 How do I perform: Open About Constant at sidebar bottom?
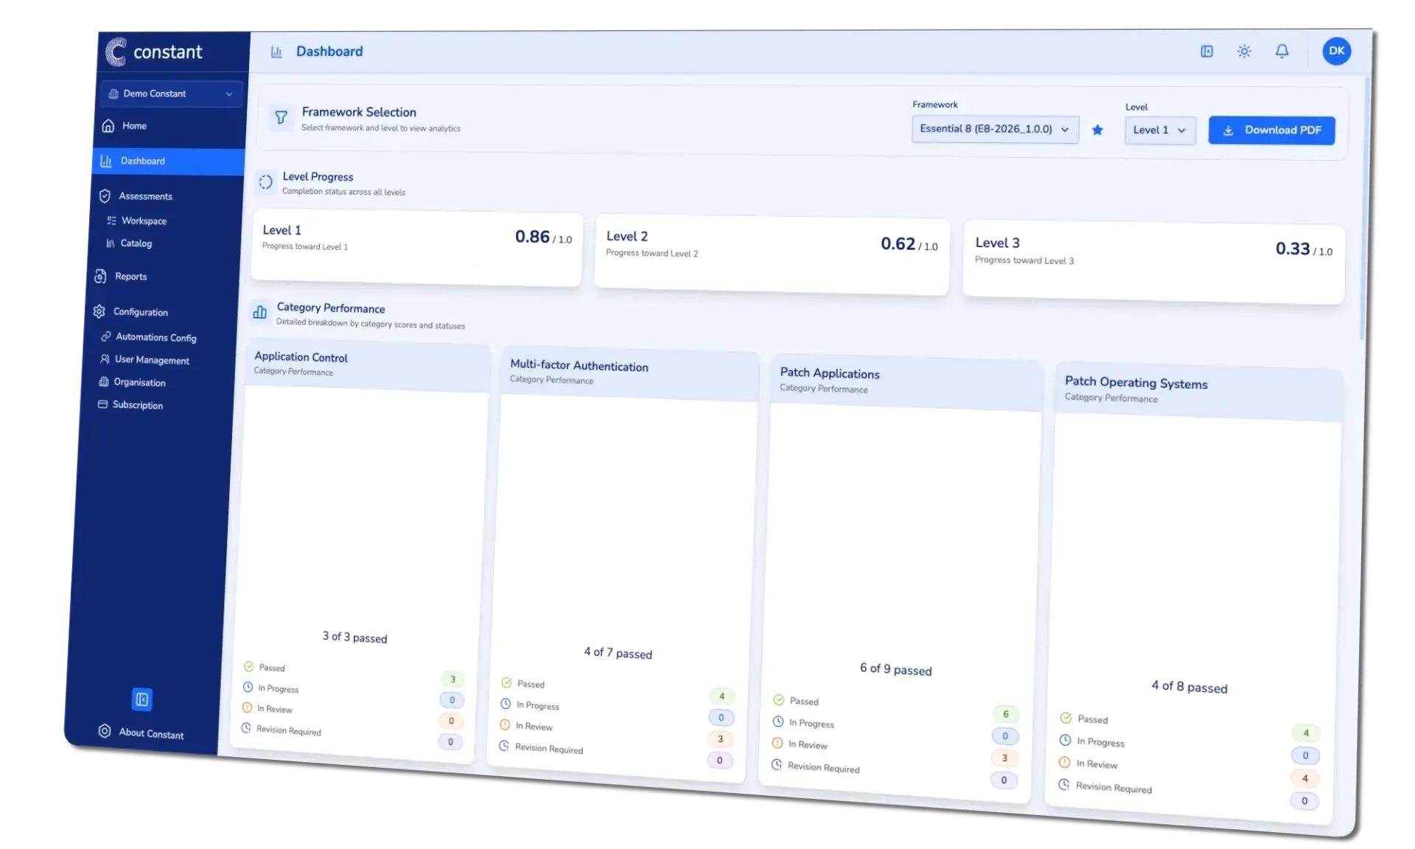point(141,732)
